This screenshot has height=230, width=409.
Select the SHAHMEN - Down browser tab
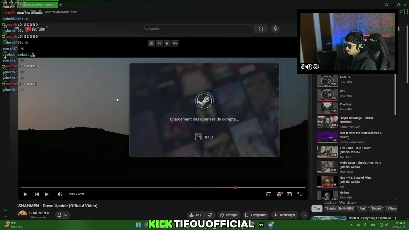[x=38, y=5]
